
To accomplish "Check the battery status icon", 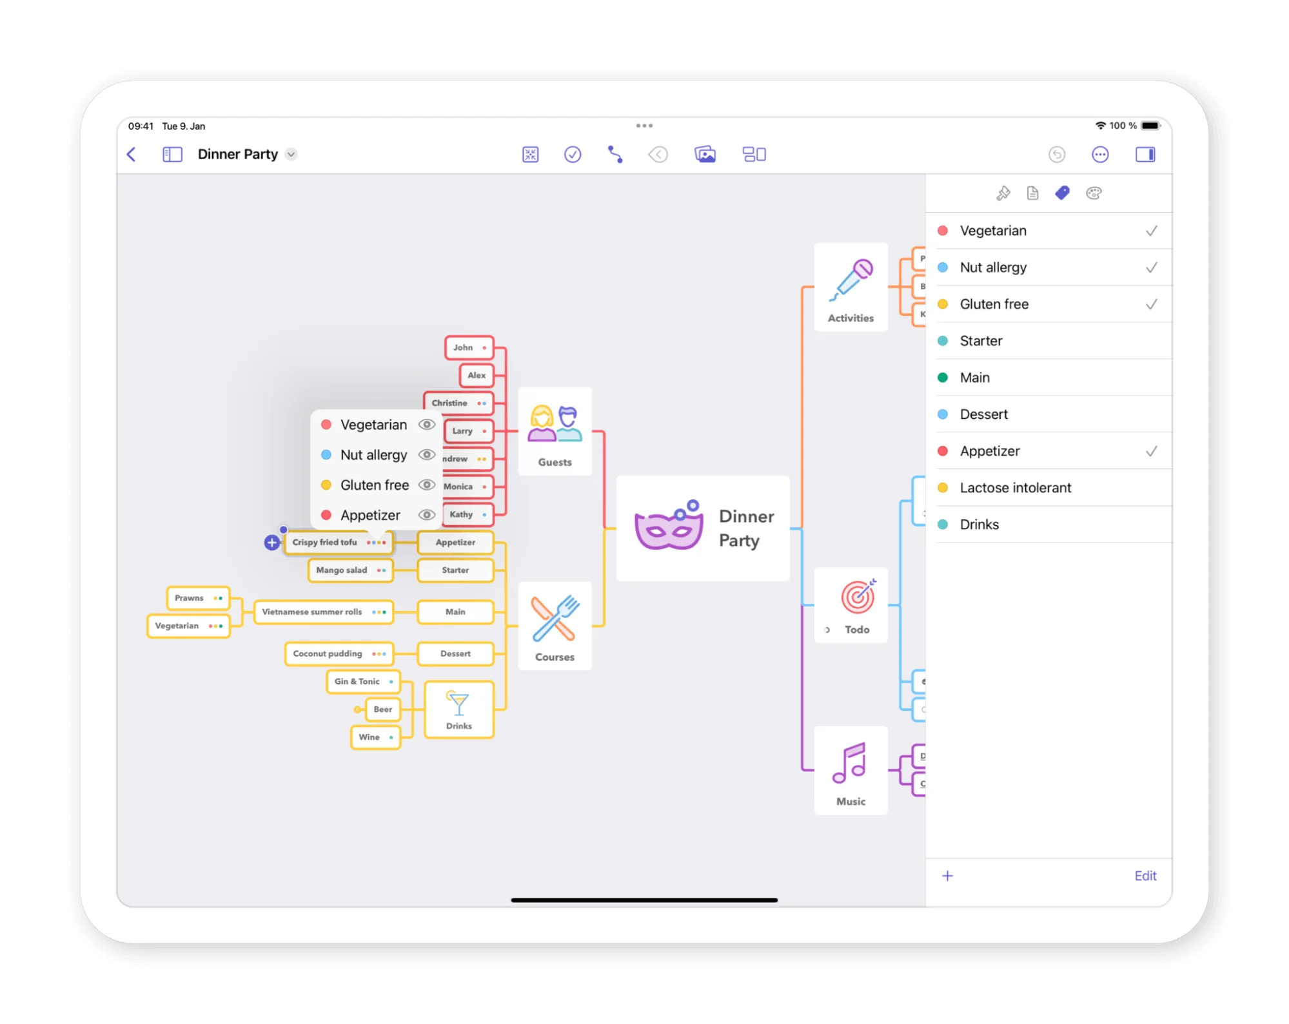I will [x=1151, y=126].
